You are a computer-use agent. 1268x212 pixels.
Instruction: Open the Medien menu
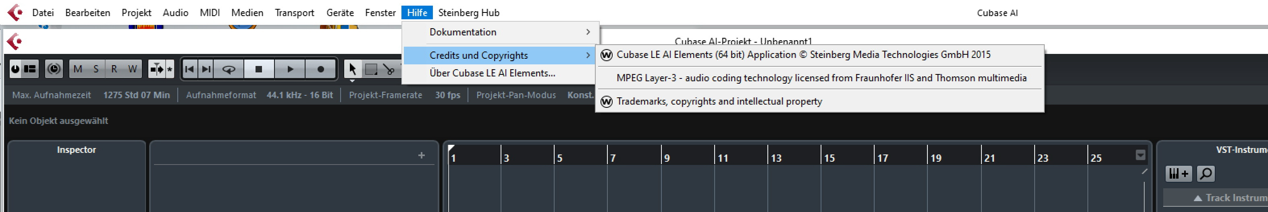point(247,13)
